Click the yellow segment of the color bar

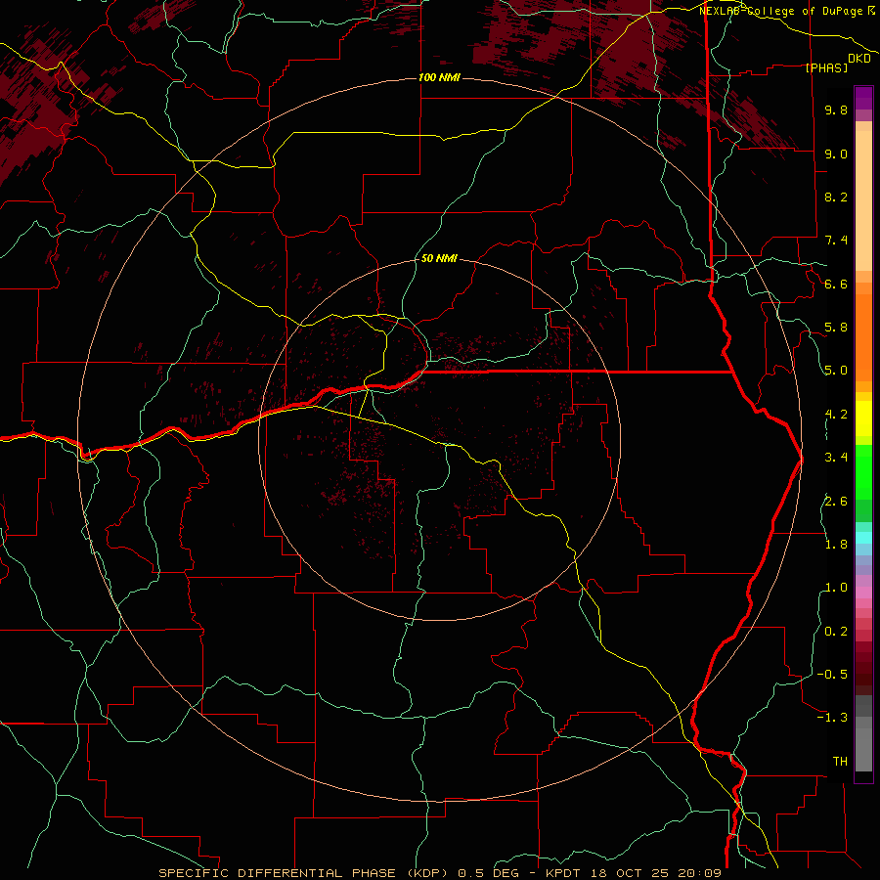click(x=863, y=418)
